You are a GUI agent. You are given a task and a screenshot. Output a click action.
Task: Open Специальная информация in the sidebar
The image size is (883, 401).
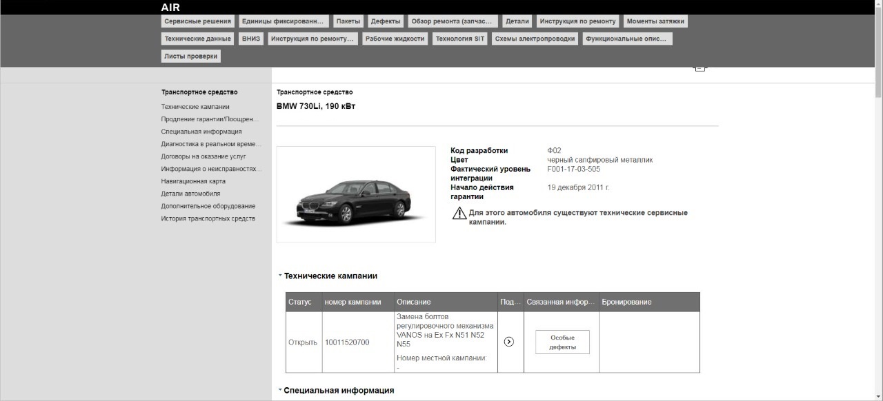point(201,132)
